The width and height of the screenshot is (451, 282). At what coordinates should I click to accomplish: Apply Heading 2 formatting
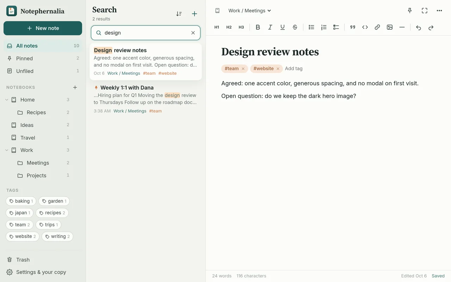[229, 27]
